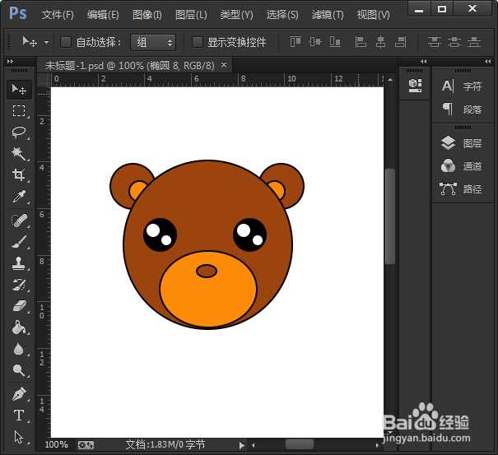
Task: Check the Show Transform Controls box
Action: (198, 42)
